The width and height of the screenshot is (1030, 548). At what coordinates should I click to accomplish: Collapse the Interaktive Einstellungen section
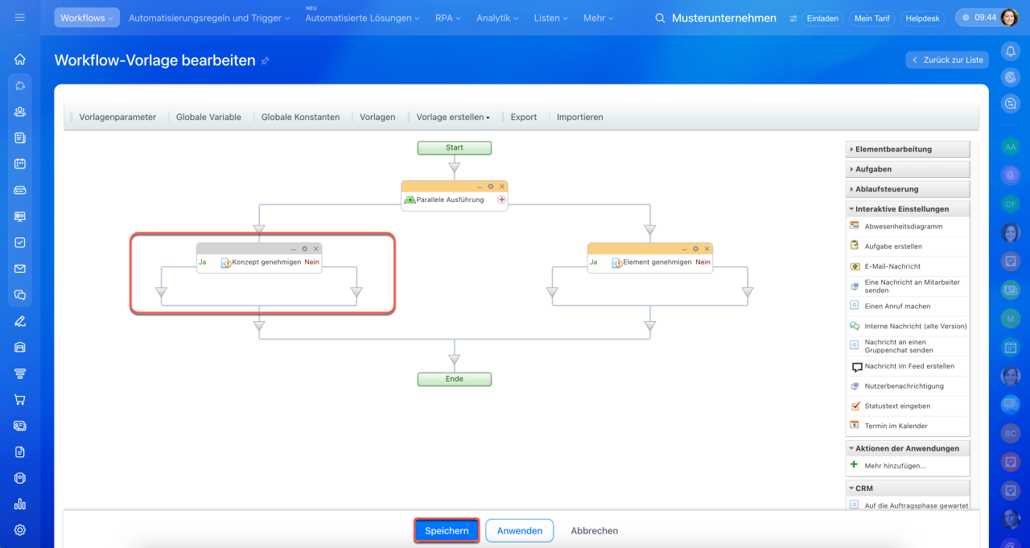pos(908,209)
